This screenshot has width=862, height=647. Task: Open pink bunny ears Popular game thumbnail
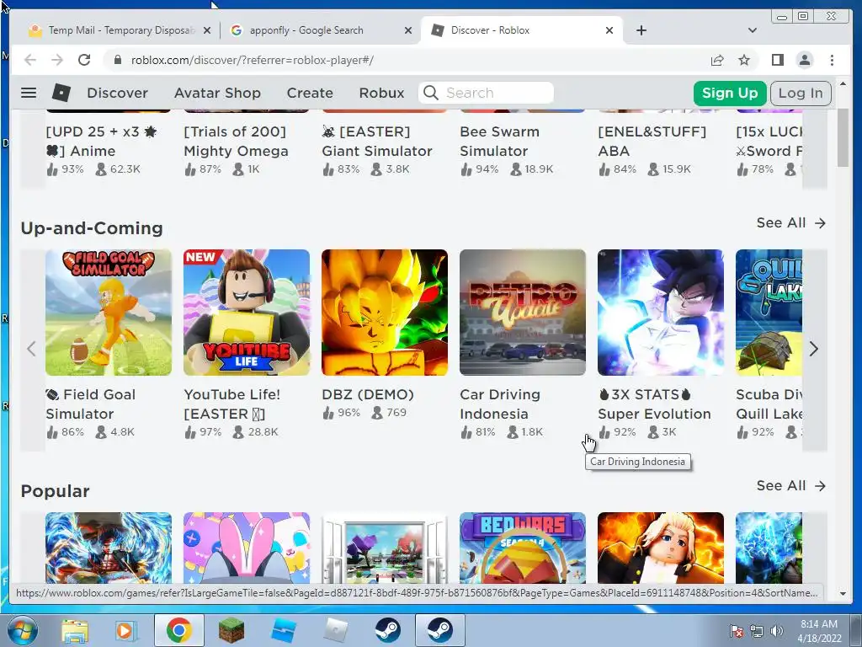(247, 548)
